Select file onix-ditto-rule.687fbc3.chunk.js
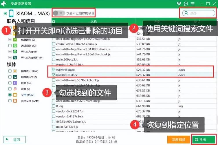218x145 pixels. (78, 80)
